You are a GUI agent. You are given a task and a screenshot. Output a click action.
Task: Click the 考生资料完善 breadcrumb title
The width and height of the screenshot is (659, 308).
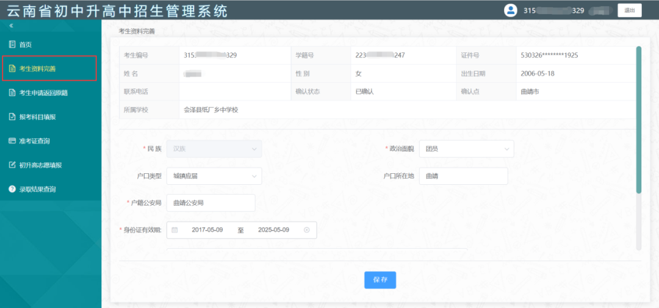pos(137,31)
